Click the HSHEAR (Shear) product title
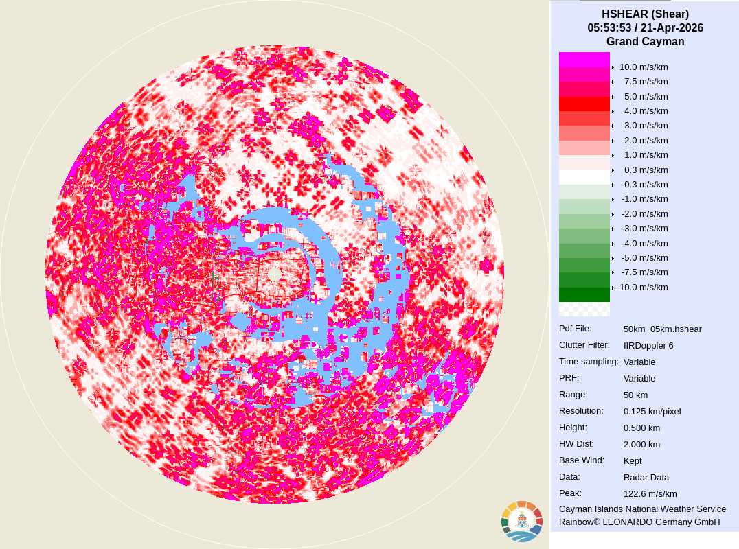The height and width of the screenshot is (549, 739). [x=645, y=14]
